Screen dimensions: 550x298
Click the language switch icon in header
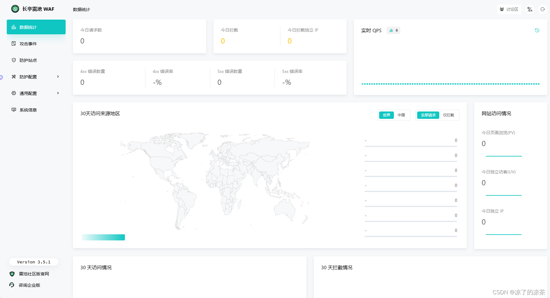(530, 9)
